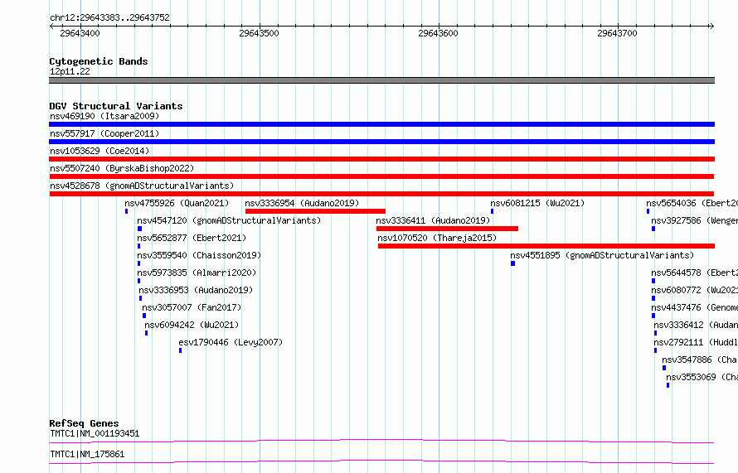Select the blue nsv469190 variant bar
This screenshot has height=473, width=738.
click(381, 124)
